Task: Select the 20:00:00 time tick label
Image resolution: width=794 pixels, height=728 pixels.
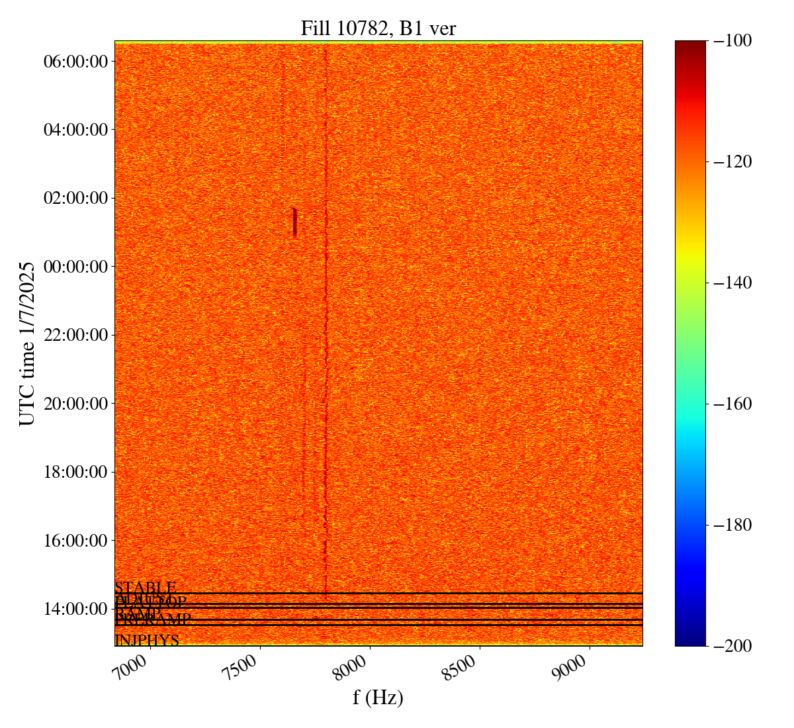Action: [x=75, y=404]
